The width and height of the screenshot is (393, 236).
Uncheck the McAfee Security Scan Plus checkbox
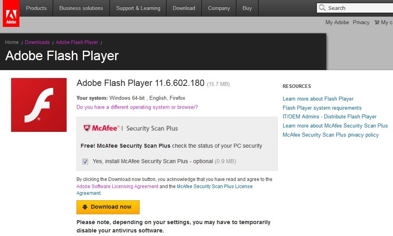coord(85,162)
